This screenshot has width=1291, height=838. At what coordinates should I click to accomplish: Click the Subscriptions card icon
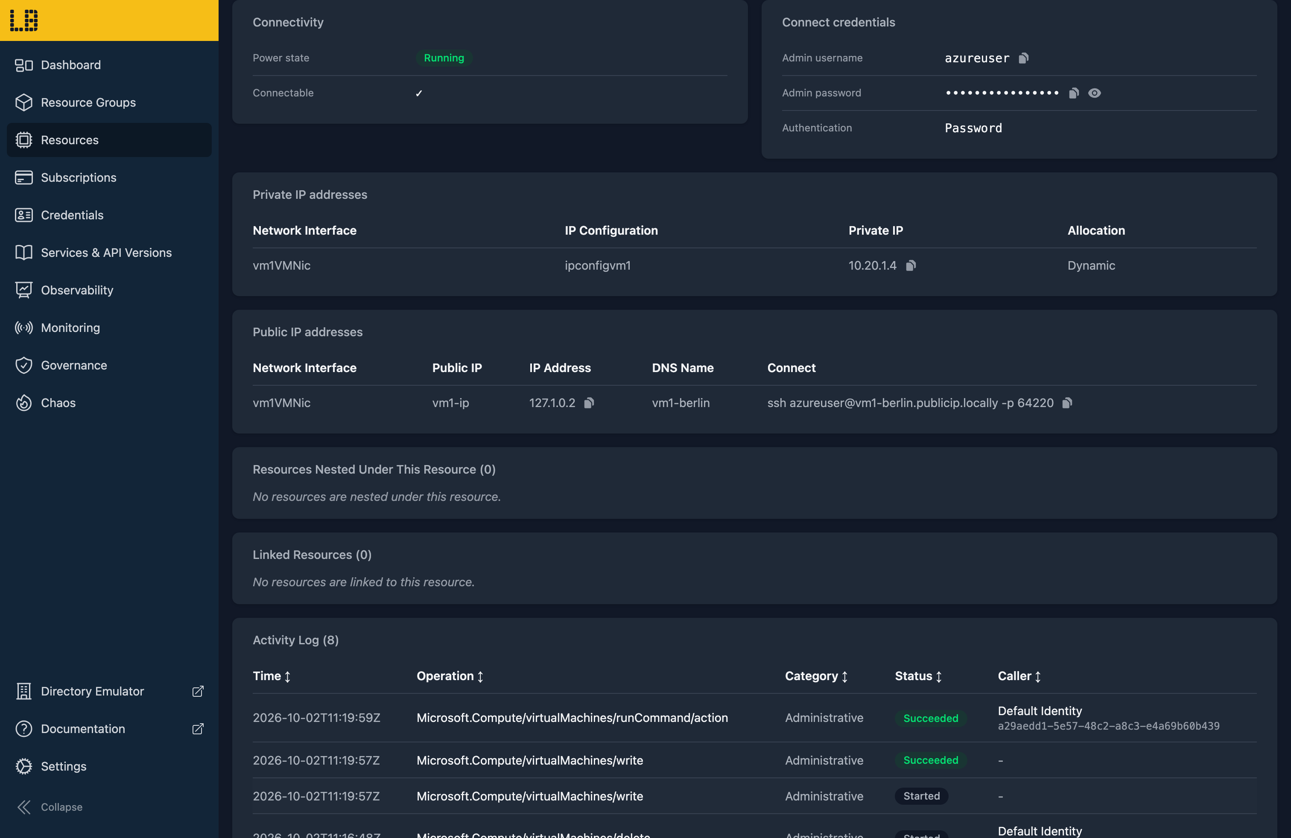click(x=24, y=177)
